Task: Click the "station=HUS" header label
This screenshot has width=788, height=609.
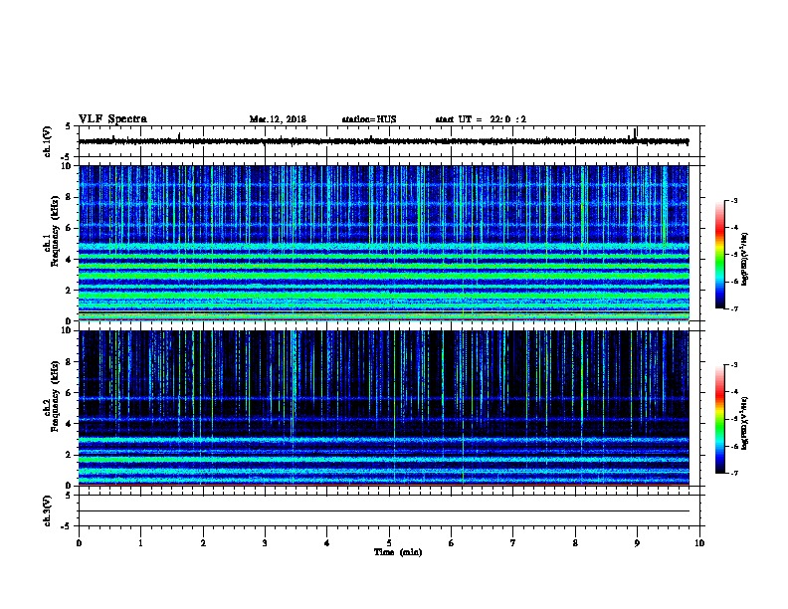Action: tap(369, 119)
